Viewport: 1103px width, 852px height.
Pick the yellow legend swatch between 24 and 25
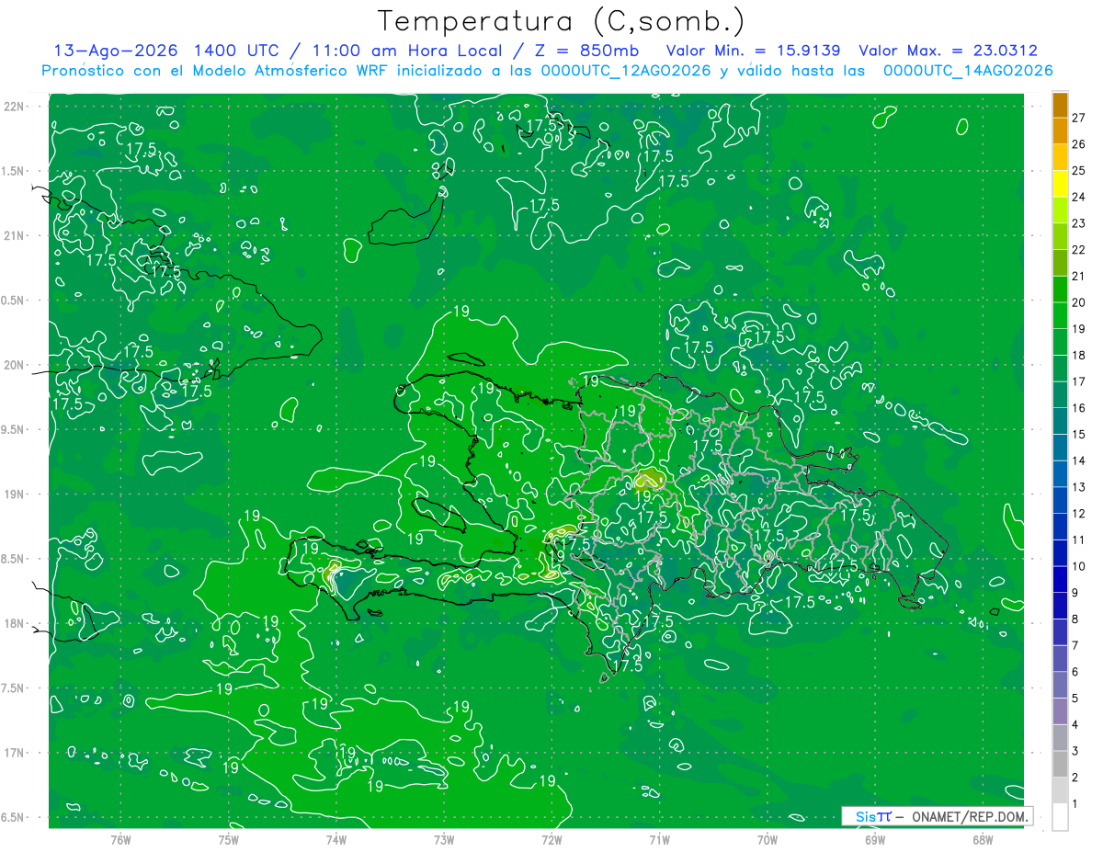pyautogui.click(x=1061, y=184)
